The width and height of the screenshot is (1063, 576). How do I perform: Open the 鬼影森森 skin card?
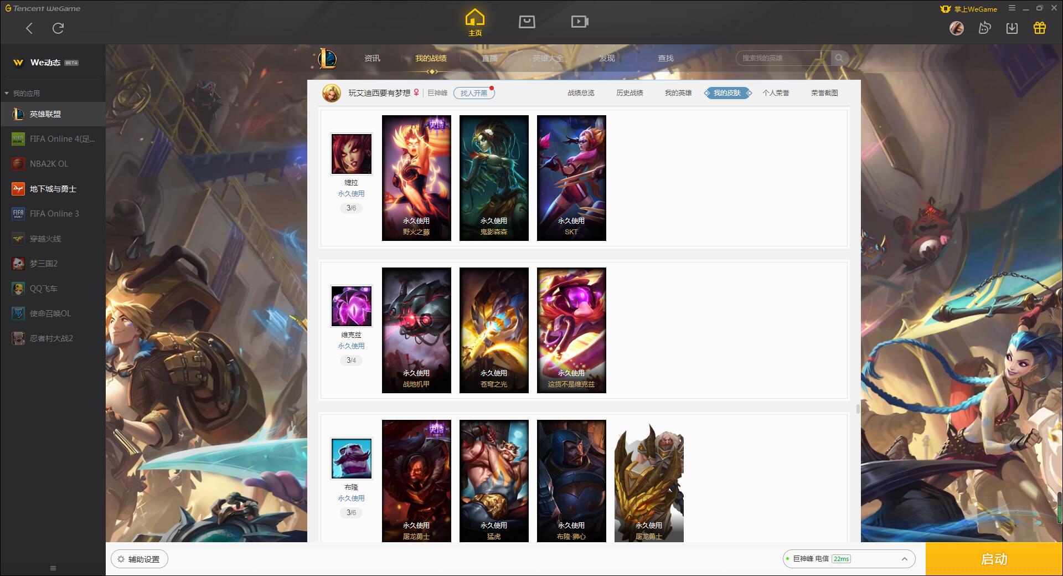[494, 178]
